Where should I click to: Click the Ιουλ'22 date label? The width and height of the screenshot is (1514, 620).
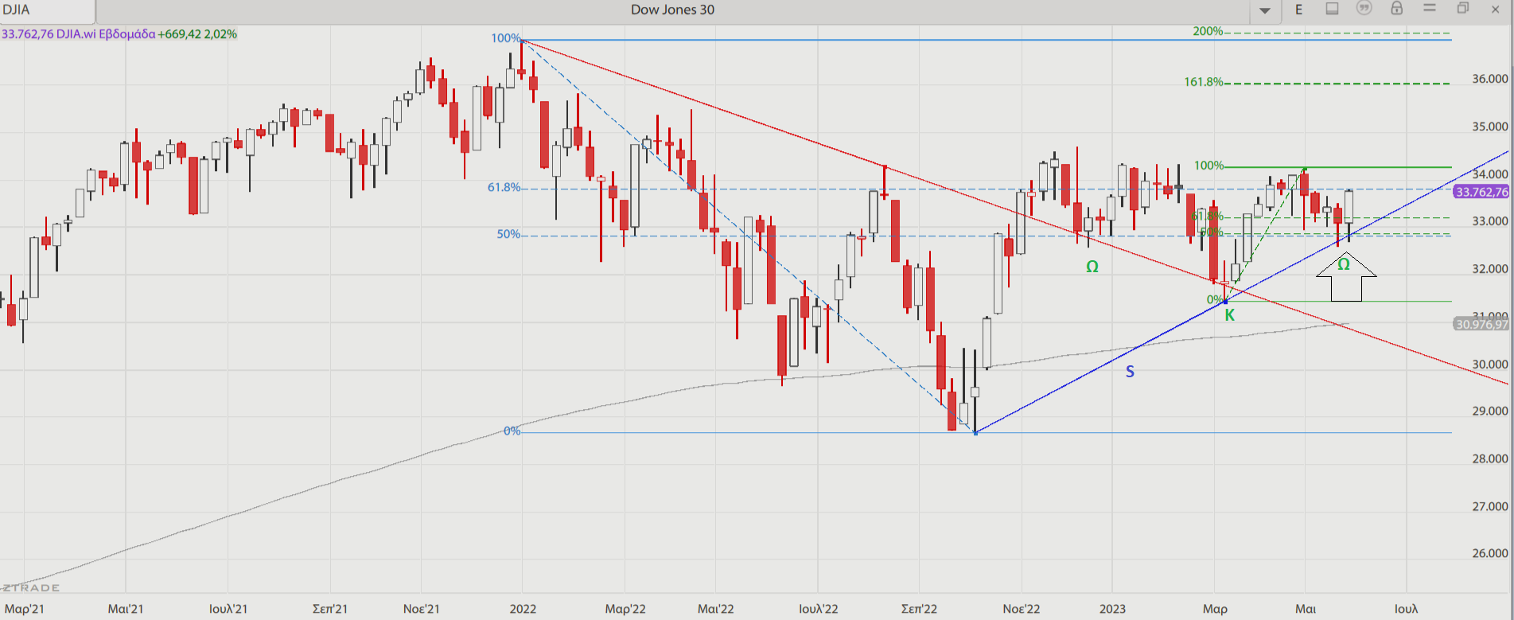click(x=818, y=609)
